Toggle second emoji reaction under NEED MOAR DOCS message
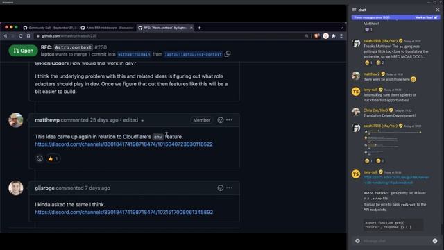Viewport: 444px width, 250px height. [x=379, y=63]
